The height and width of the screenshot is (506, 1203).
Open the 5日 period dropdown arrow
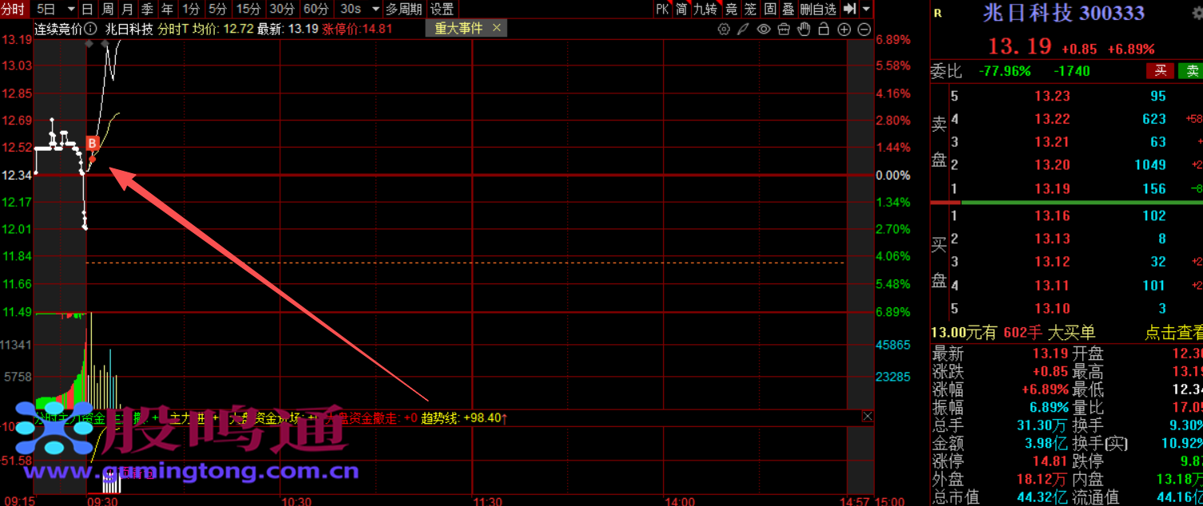pyautogui.click(x=69, y=10)
